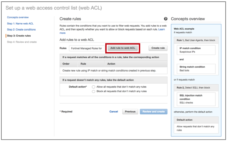Image resolution: width=228 pixels, height=142 pixels.
Task: Go to Step 2: Create conditions
Action: [21, 29]
